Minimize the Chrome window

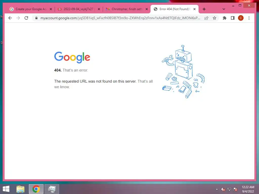(233, 6)
